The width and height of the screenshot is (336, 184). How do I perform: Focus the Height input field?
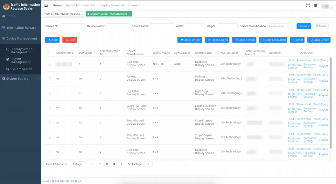227,26
